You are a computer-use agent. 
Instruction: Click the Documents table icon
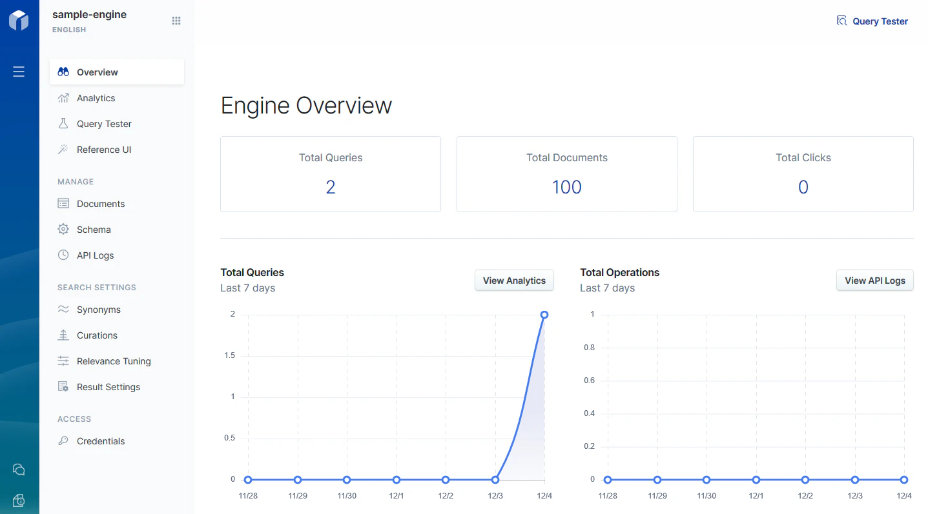pyautogui.click(x=63, y=204)
